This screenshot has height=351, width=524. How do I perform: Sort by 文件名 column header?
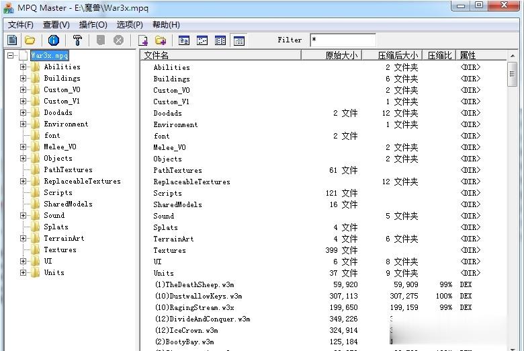(x=220, y=55)
